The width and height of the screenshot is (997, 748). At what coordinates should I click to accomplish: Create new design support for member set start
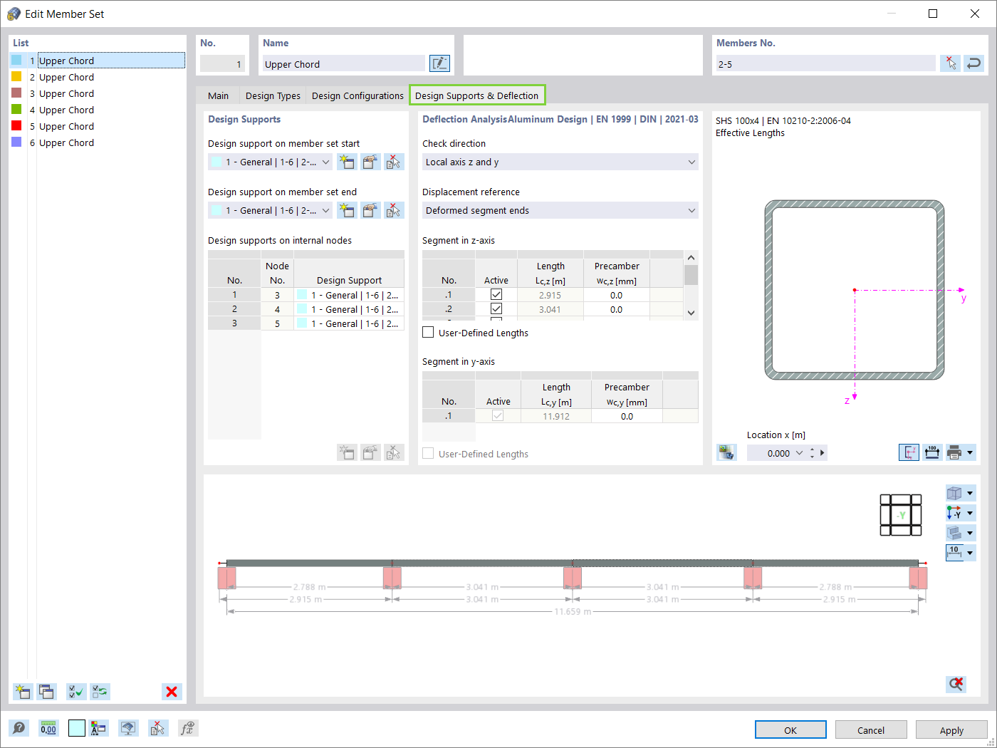[x=347, y=162]
